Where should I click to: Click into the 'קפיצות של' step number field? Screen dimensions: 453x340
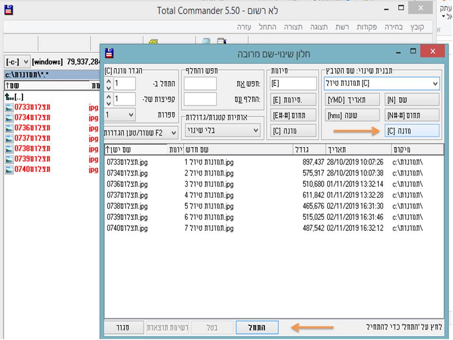pos(124,99)
